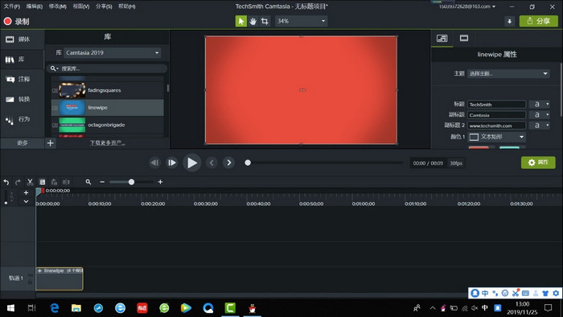Screen dimensions: 563x317
Task: Collapse tracks with the down chevron
Action: [x=26, y=201]
